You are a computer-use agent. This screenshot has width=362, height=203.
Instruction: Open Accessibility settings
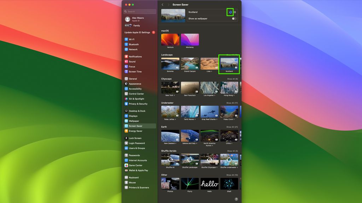coord(136,88)
